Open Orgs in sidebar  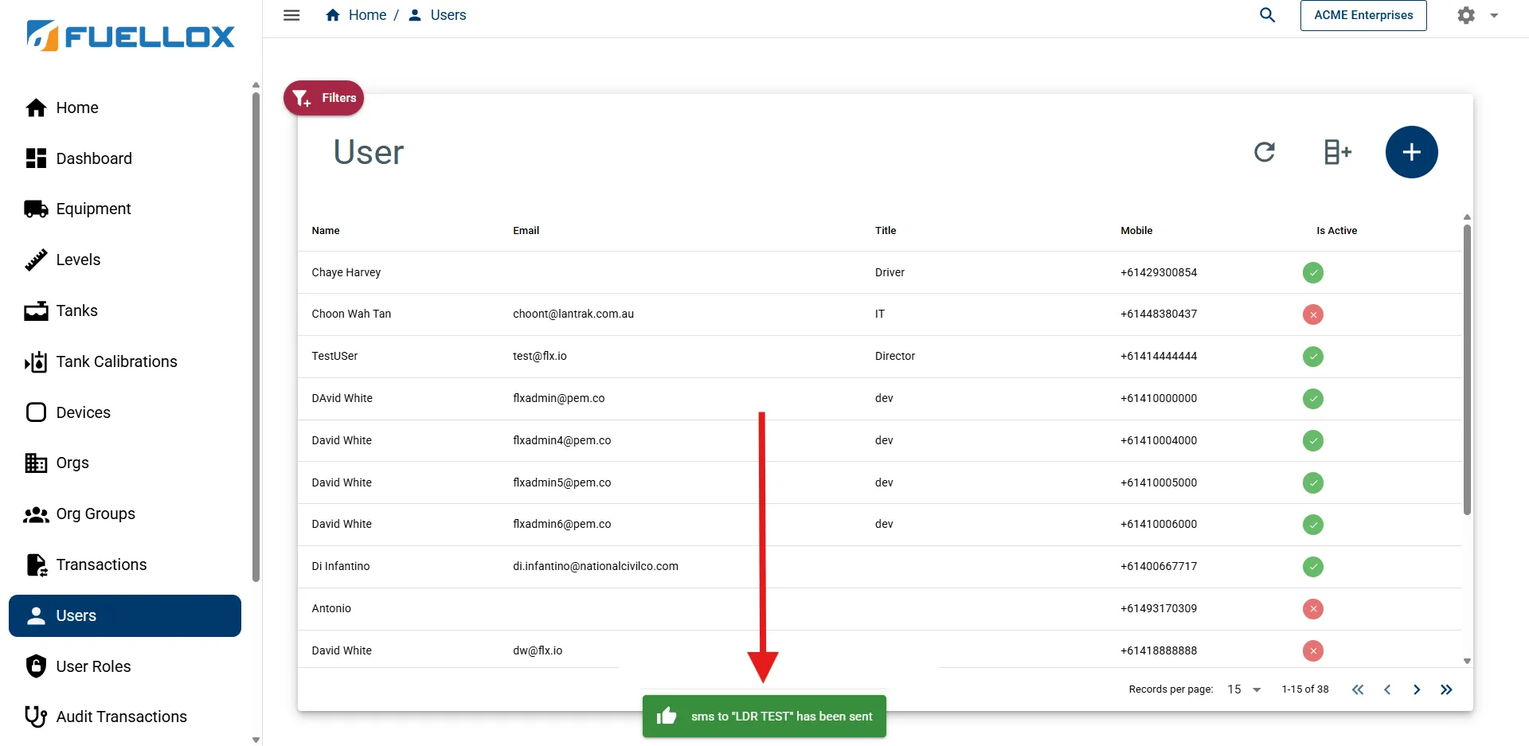pyautogui.click(x=125, y=463)
